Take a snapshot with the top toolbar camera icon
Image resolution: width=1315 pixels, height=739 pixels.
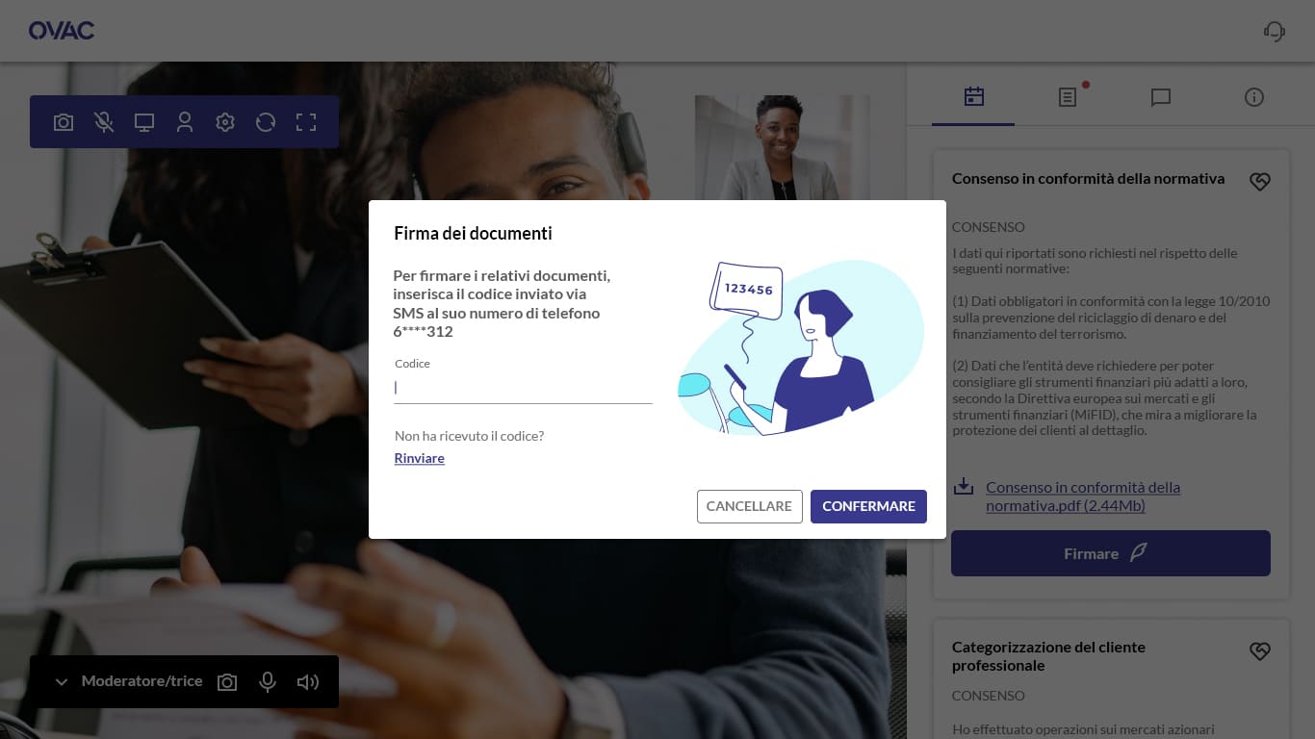(64, 122)
